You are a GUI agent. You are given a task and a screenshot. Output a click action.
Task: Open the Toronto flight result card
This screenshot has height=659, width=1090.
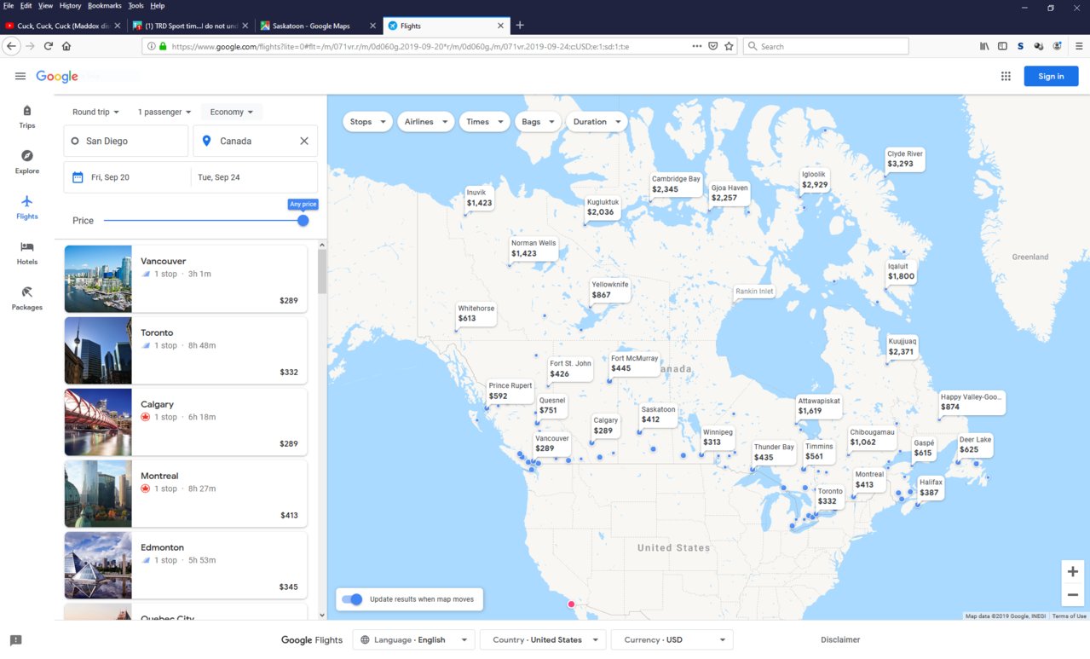(186, 350)
